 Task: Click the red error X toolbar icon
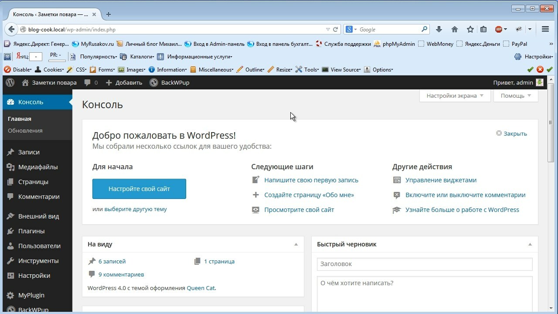pos(540,69)
